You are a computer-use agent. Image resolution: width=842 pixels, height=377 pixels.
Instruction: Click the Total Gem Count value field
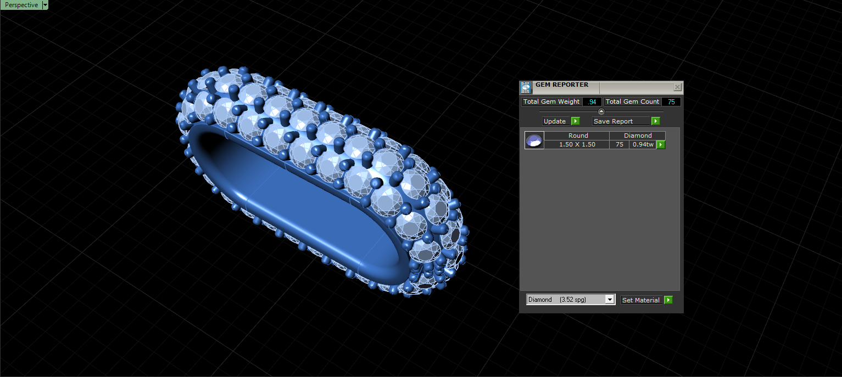671,102
